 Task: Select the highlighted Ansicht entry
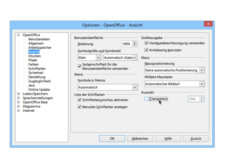tap(34, 52)
